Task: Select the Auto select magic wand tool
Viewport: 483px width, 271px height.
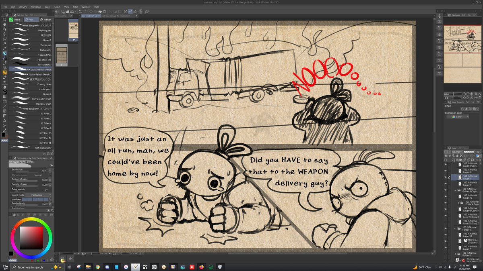Action: tap(4, 43)
